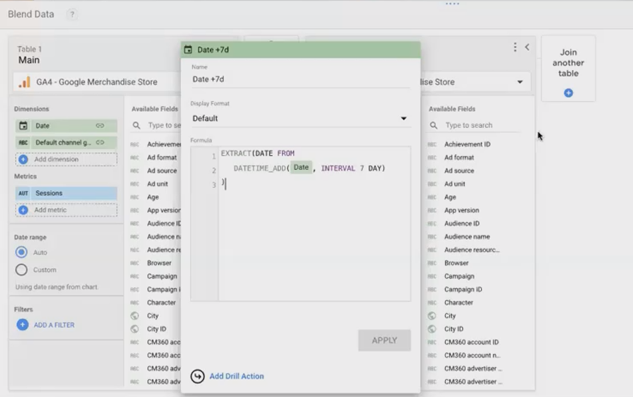This screenshot has width=633, height=397.
Task: Click the Add Drill Action link
Action: [x=237, y=376]
